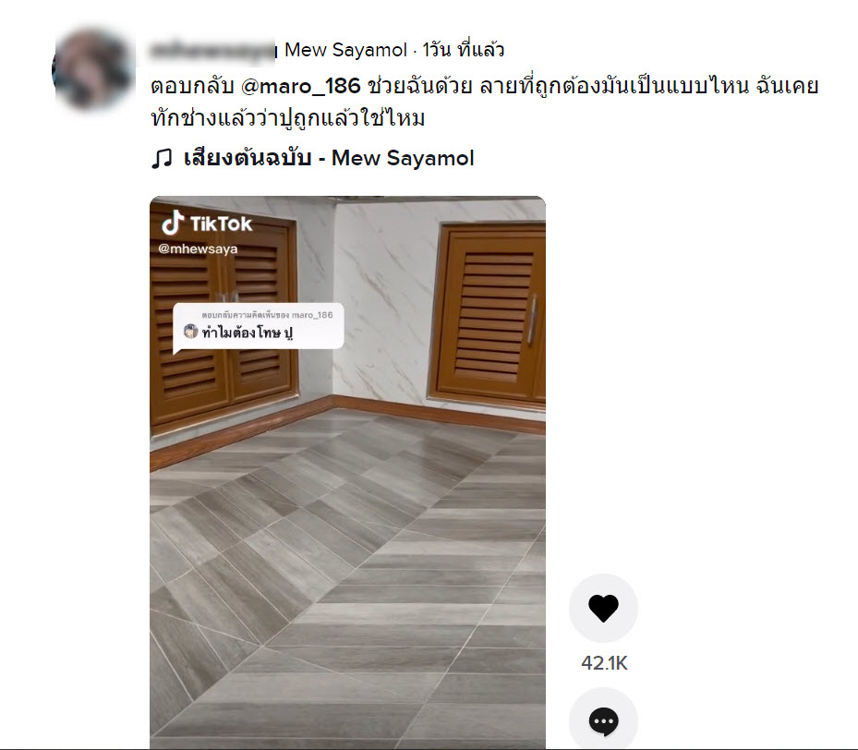The width and height of the screenshot is (858, 750).
Task: Open the original sound link by Mew Sayamol
Action: point(329,158)
